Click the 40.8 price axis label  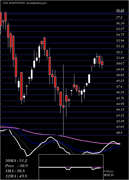(x=119, y=132)
